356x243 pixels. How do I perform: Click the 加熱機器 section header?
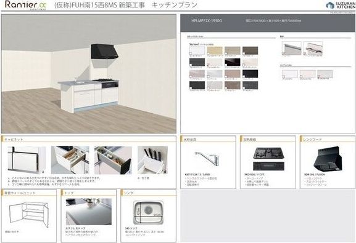coord(249,140)
